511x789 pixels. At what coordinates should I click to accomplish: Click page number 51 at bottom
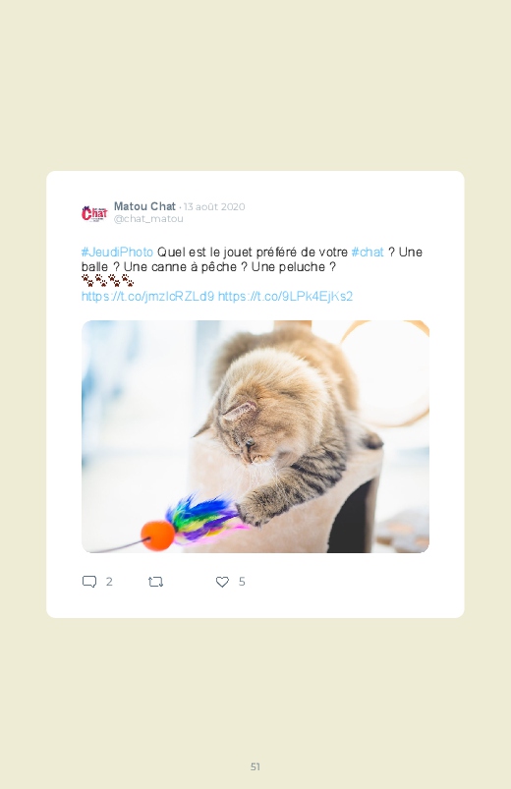[255, 766]
